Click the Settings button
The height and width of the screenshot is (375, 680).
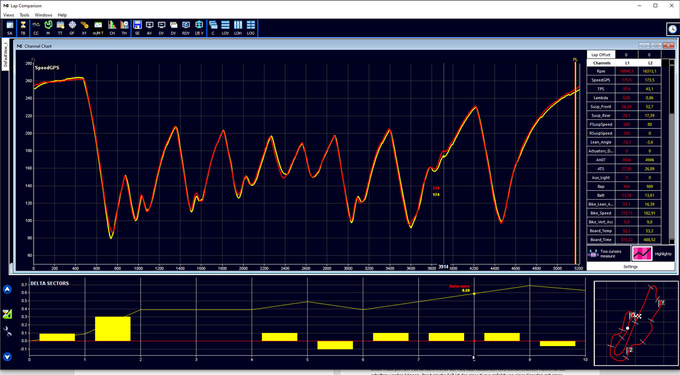tap(630, 267)
